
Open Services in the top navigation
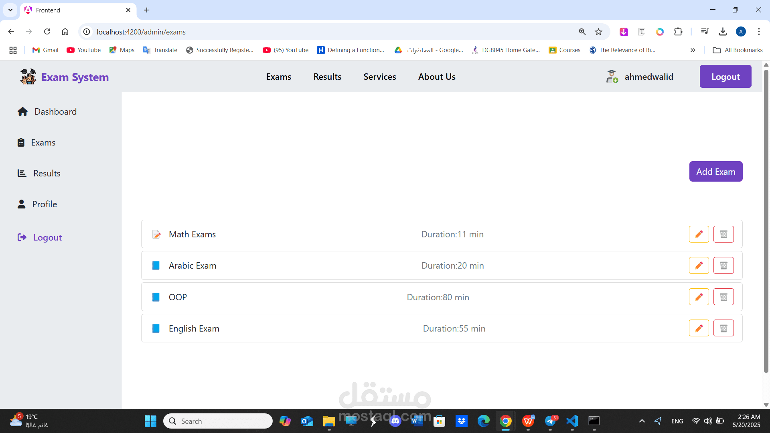[x=379, y=77]
